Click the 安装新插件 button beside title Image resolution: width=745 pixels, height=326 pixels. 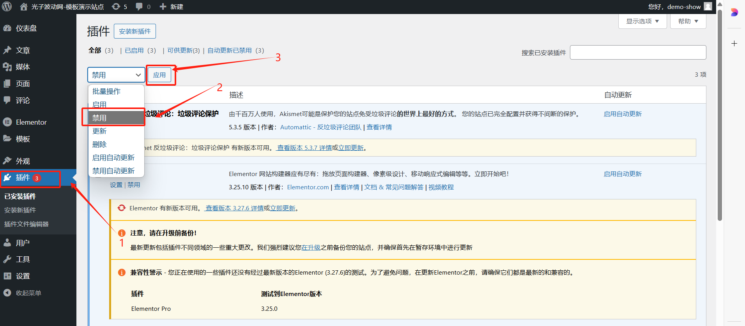click(x=135, y=31)
